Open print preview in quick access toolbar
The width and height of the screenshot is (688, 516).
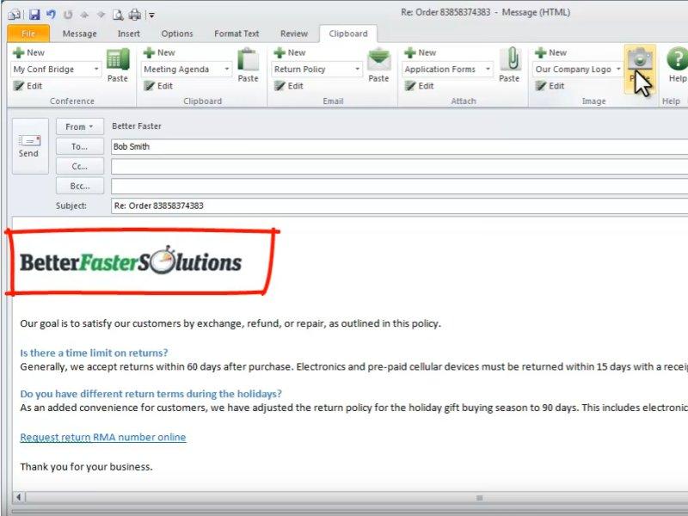pos(118,15)
